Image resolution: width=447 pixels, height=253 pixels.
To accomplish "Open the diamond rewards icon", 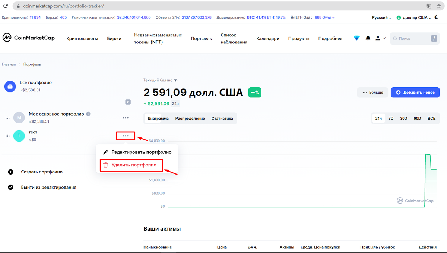I will pos(356,38).
